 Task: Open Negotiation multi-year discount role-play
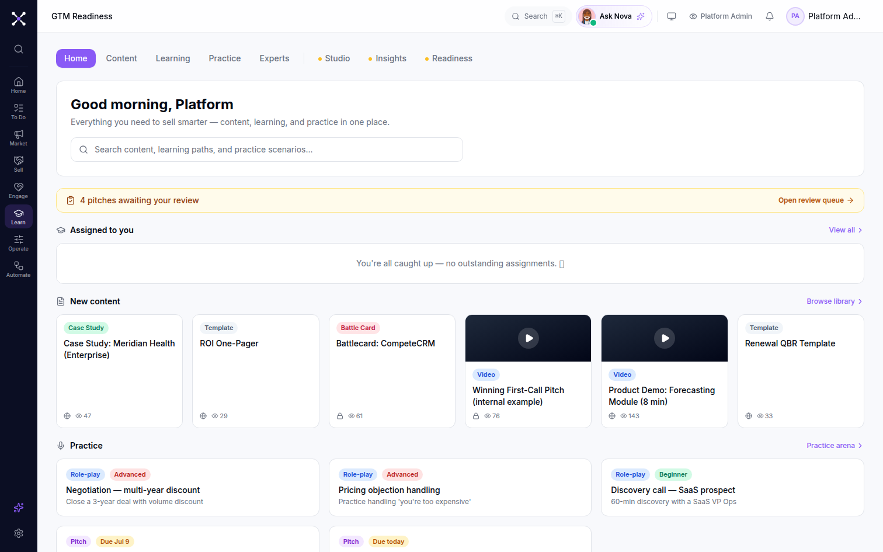(187, 488)
